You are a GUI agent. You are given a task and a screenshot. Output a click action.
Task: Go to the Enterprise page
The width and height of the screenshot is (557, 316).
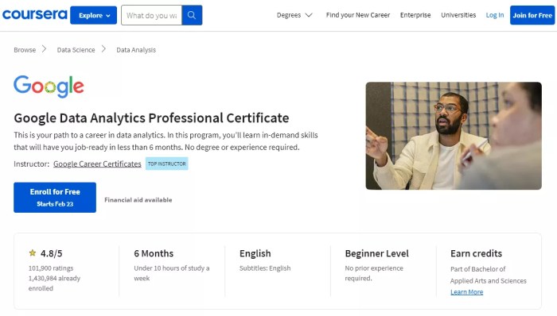pyautogui.click(x=415, y=15)
